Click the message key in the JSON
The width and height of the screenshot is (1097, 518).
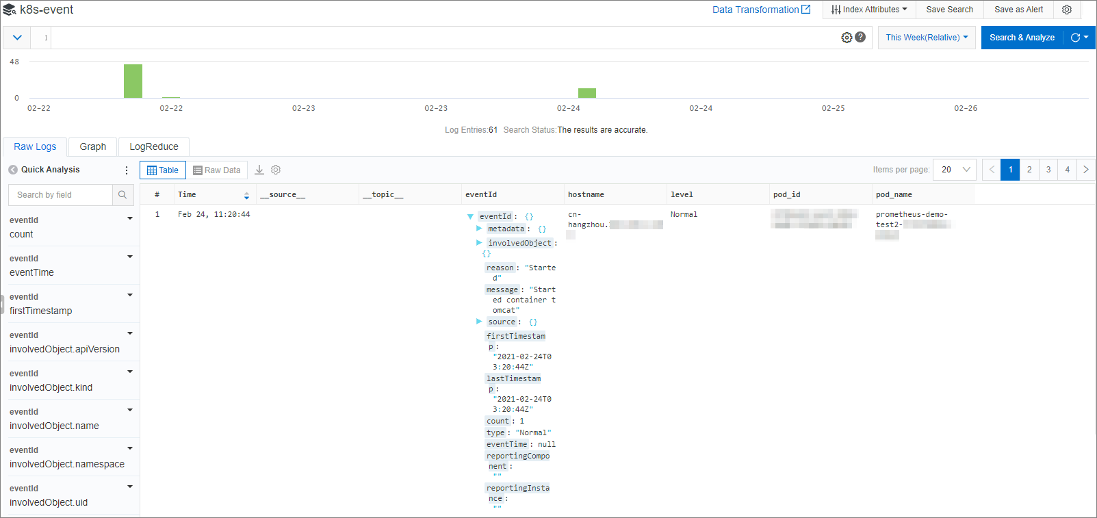502,289
